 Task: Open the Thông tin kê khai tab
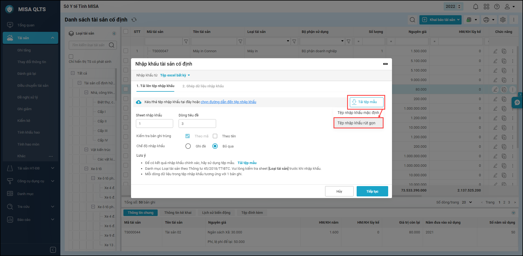click(x=178, y=213)
